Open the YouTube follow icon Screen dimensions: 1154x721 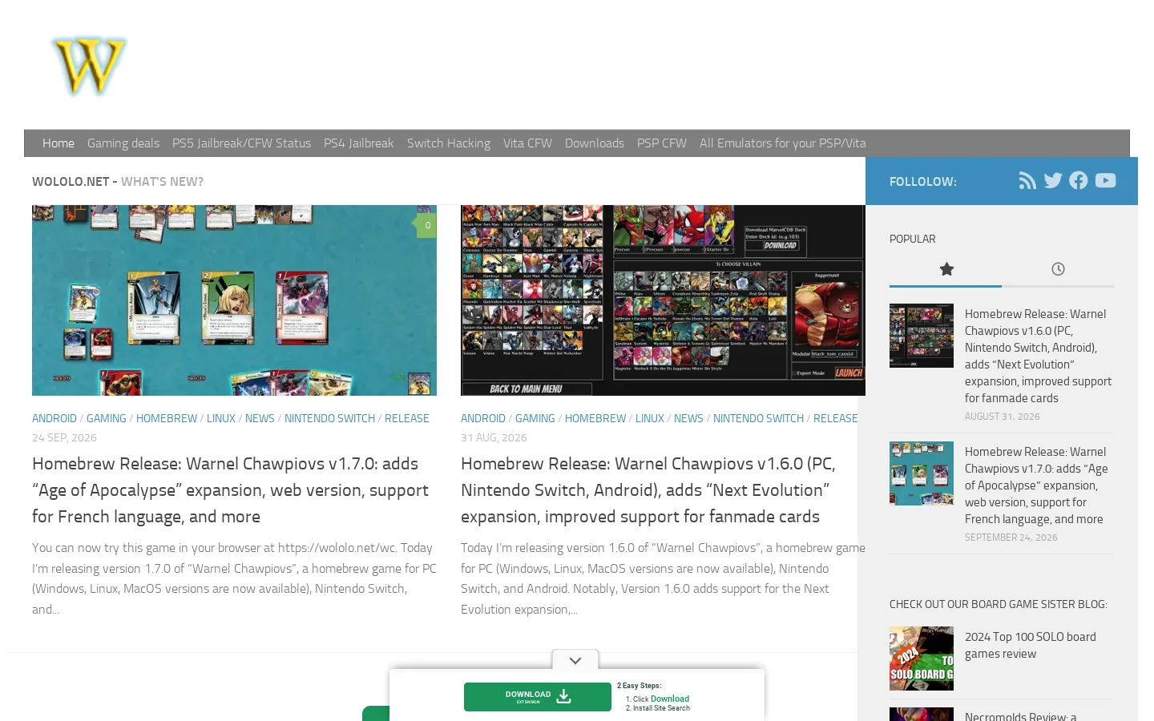[x=1105, y=181]
